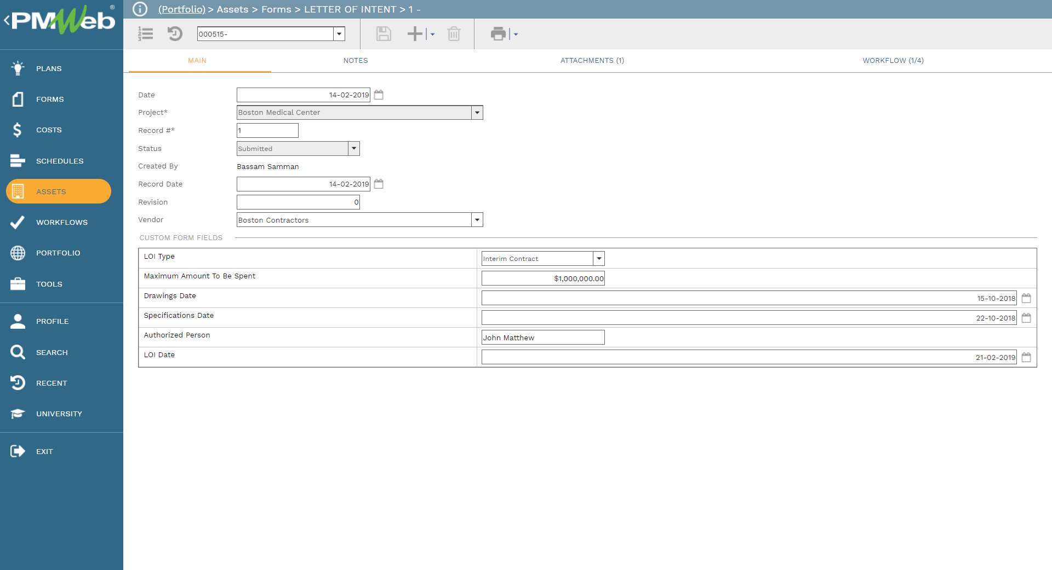Click the save disk icon in toolbar
This screenshot has height=570, width=1052.
click(x=384, y=34)
